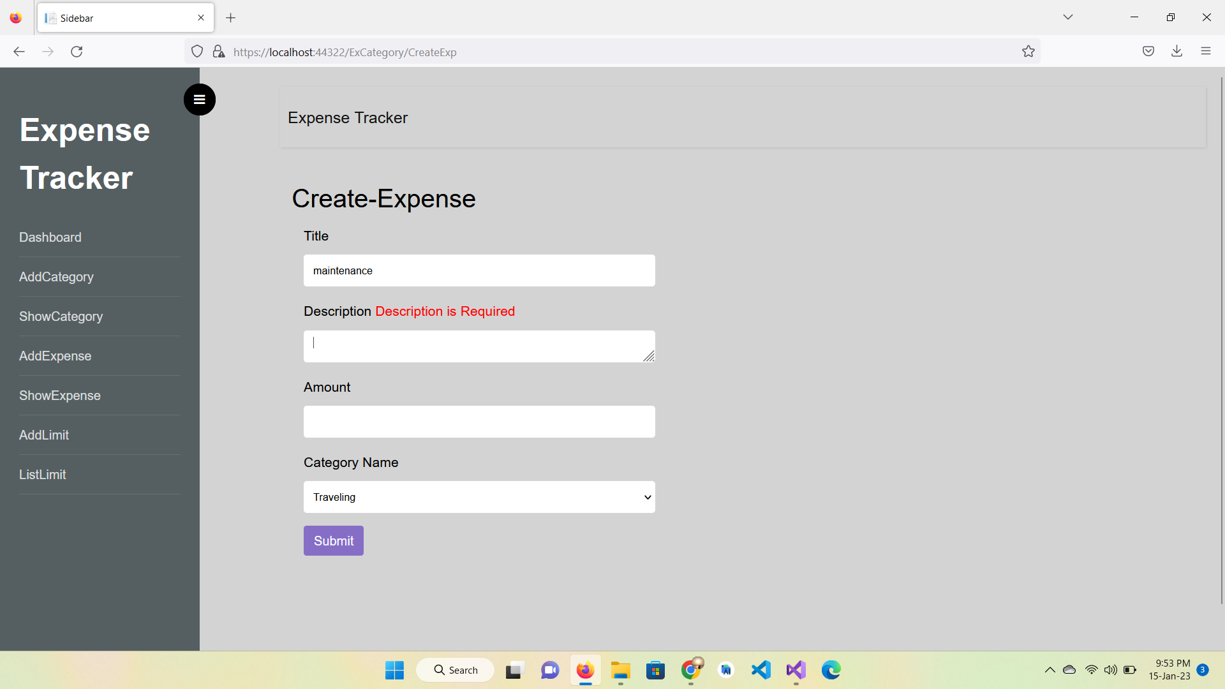
Task: Open the list all tabs chevron
Action: click(1067, 17)
